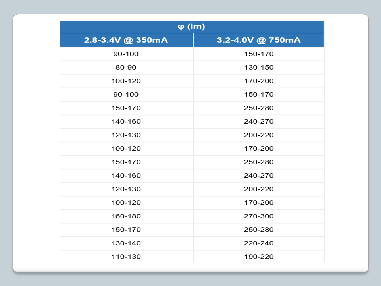Click the φ (lm) table header

(x=191, y=27)
